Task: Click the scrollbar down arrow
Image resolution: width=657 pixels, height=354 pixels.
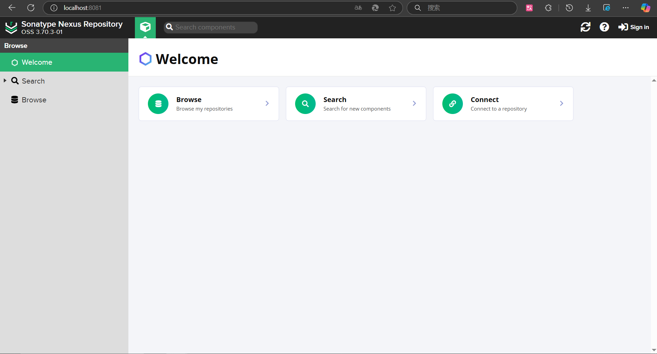Action: click(x=654, y=350)
